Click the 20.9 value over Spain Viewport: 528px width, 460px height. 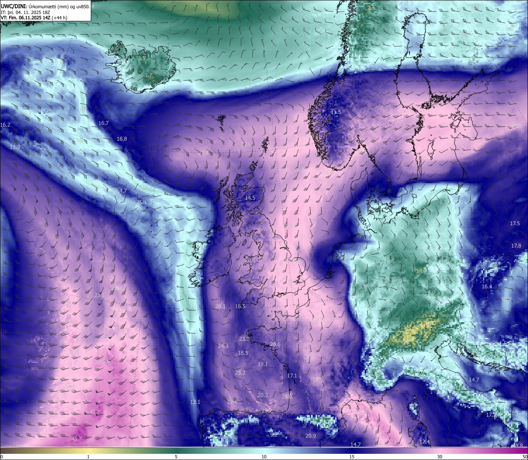[x=311, y=436]
